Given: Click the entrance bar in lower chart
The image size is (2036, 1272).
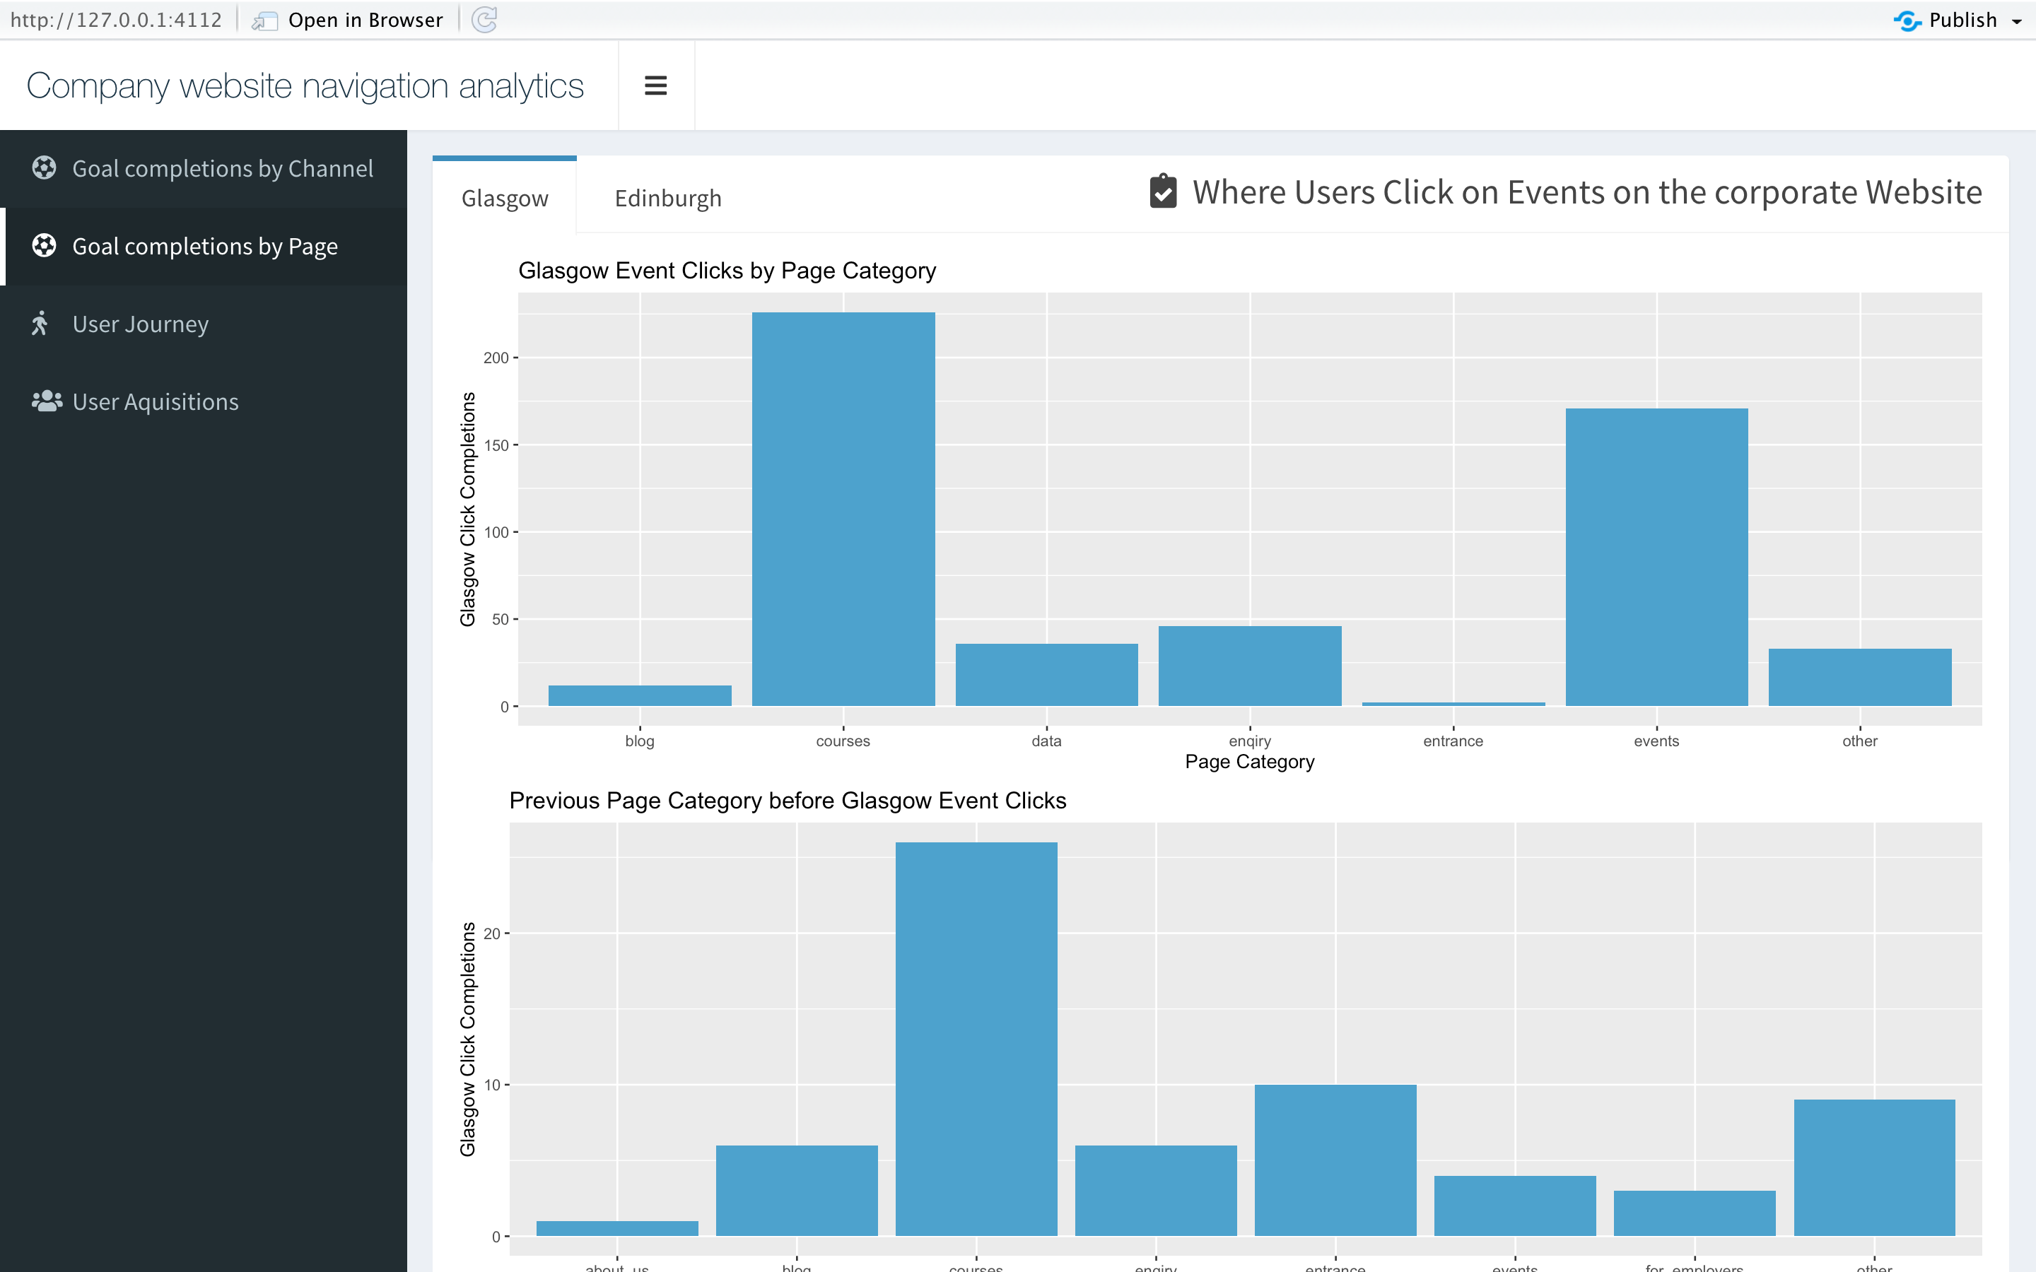Looking at the screenshot, I should (1335, 1160).
